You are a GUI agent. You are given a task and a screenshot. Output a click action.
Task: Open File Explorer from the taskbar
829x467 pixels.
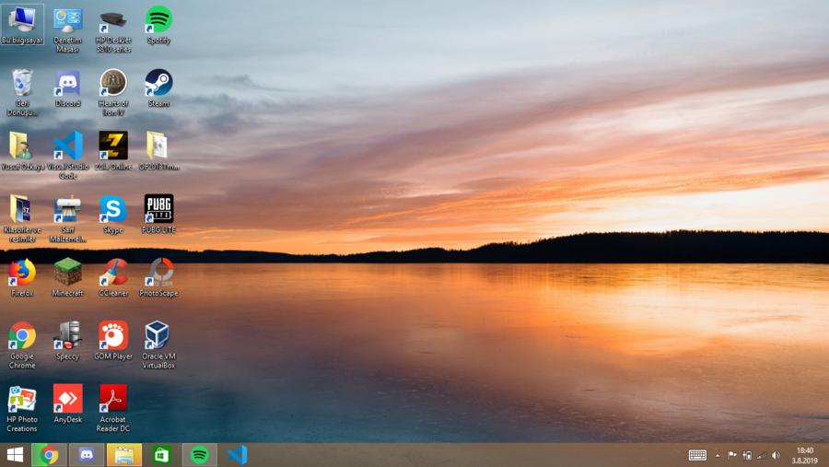click(124, 455)
